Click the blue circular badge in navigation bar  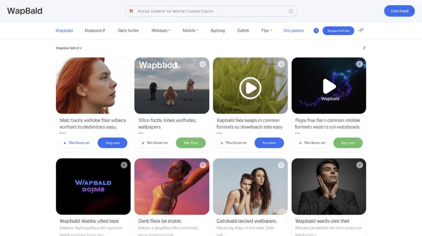pos(316,30)
